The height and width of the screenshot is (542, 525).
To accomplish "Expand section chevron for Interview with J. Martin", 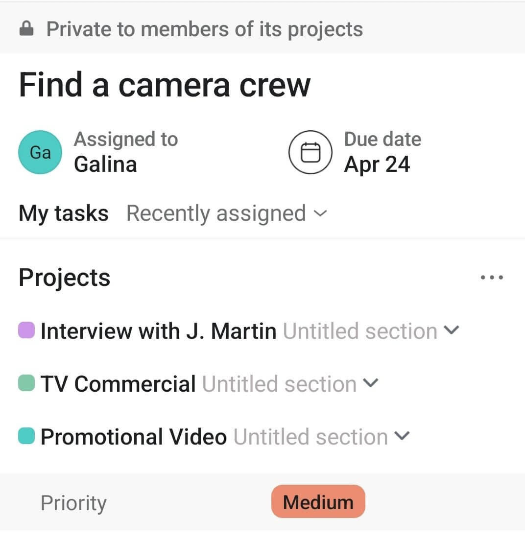I will pos(451,330).
